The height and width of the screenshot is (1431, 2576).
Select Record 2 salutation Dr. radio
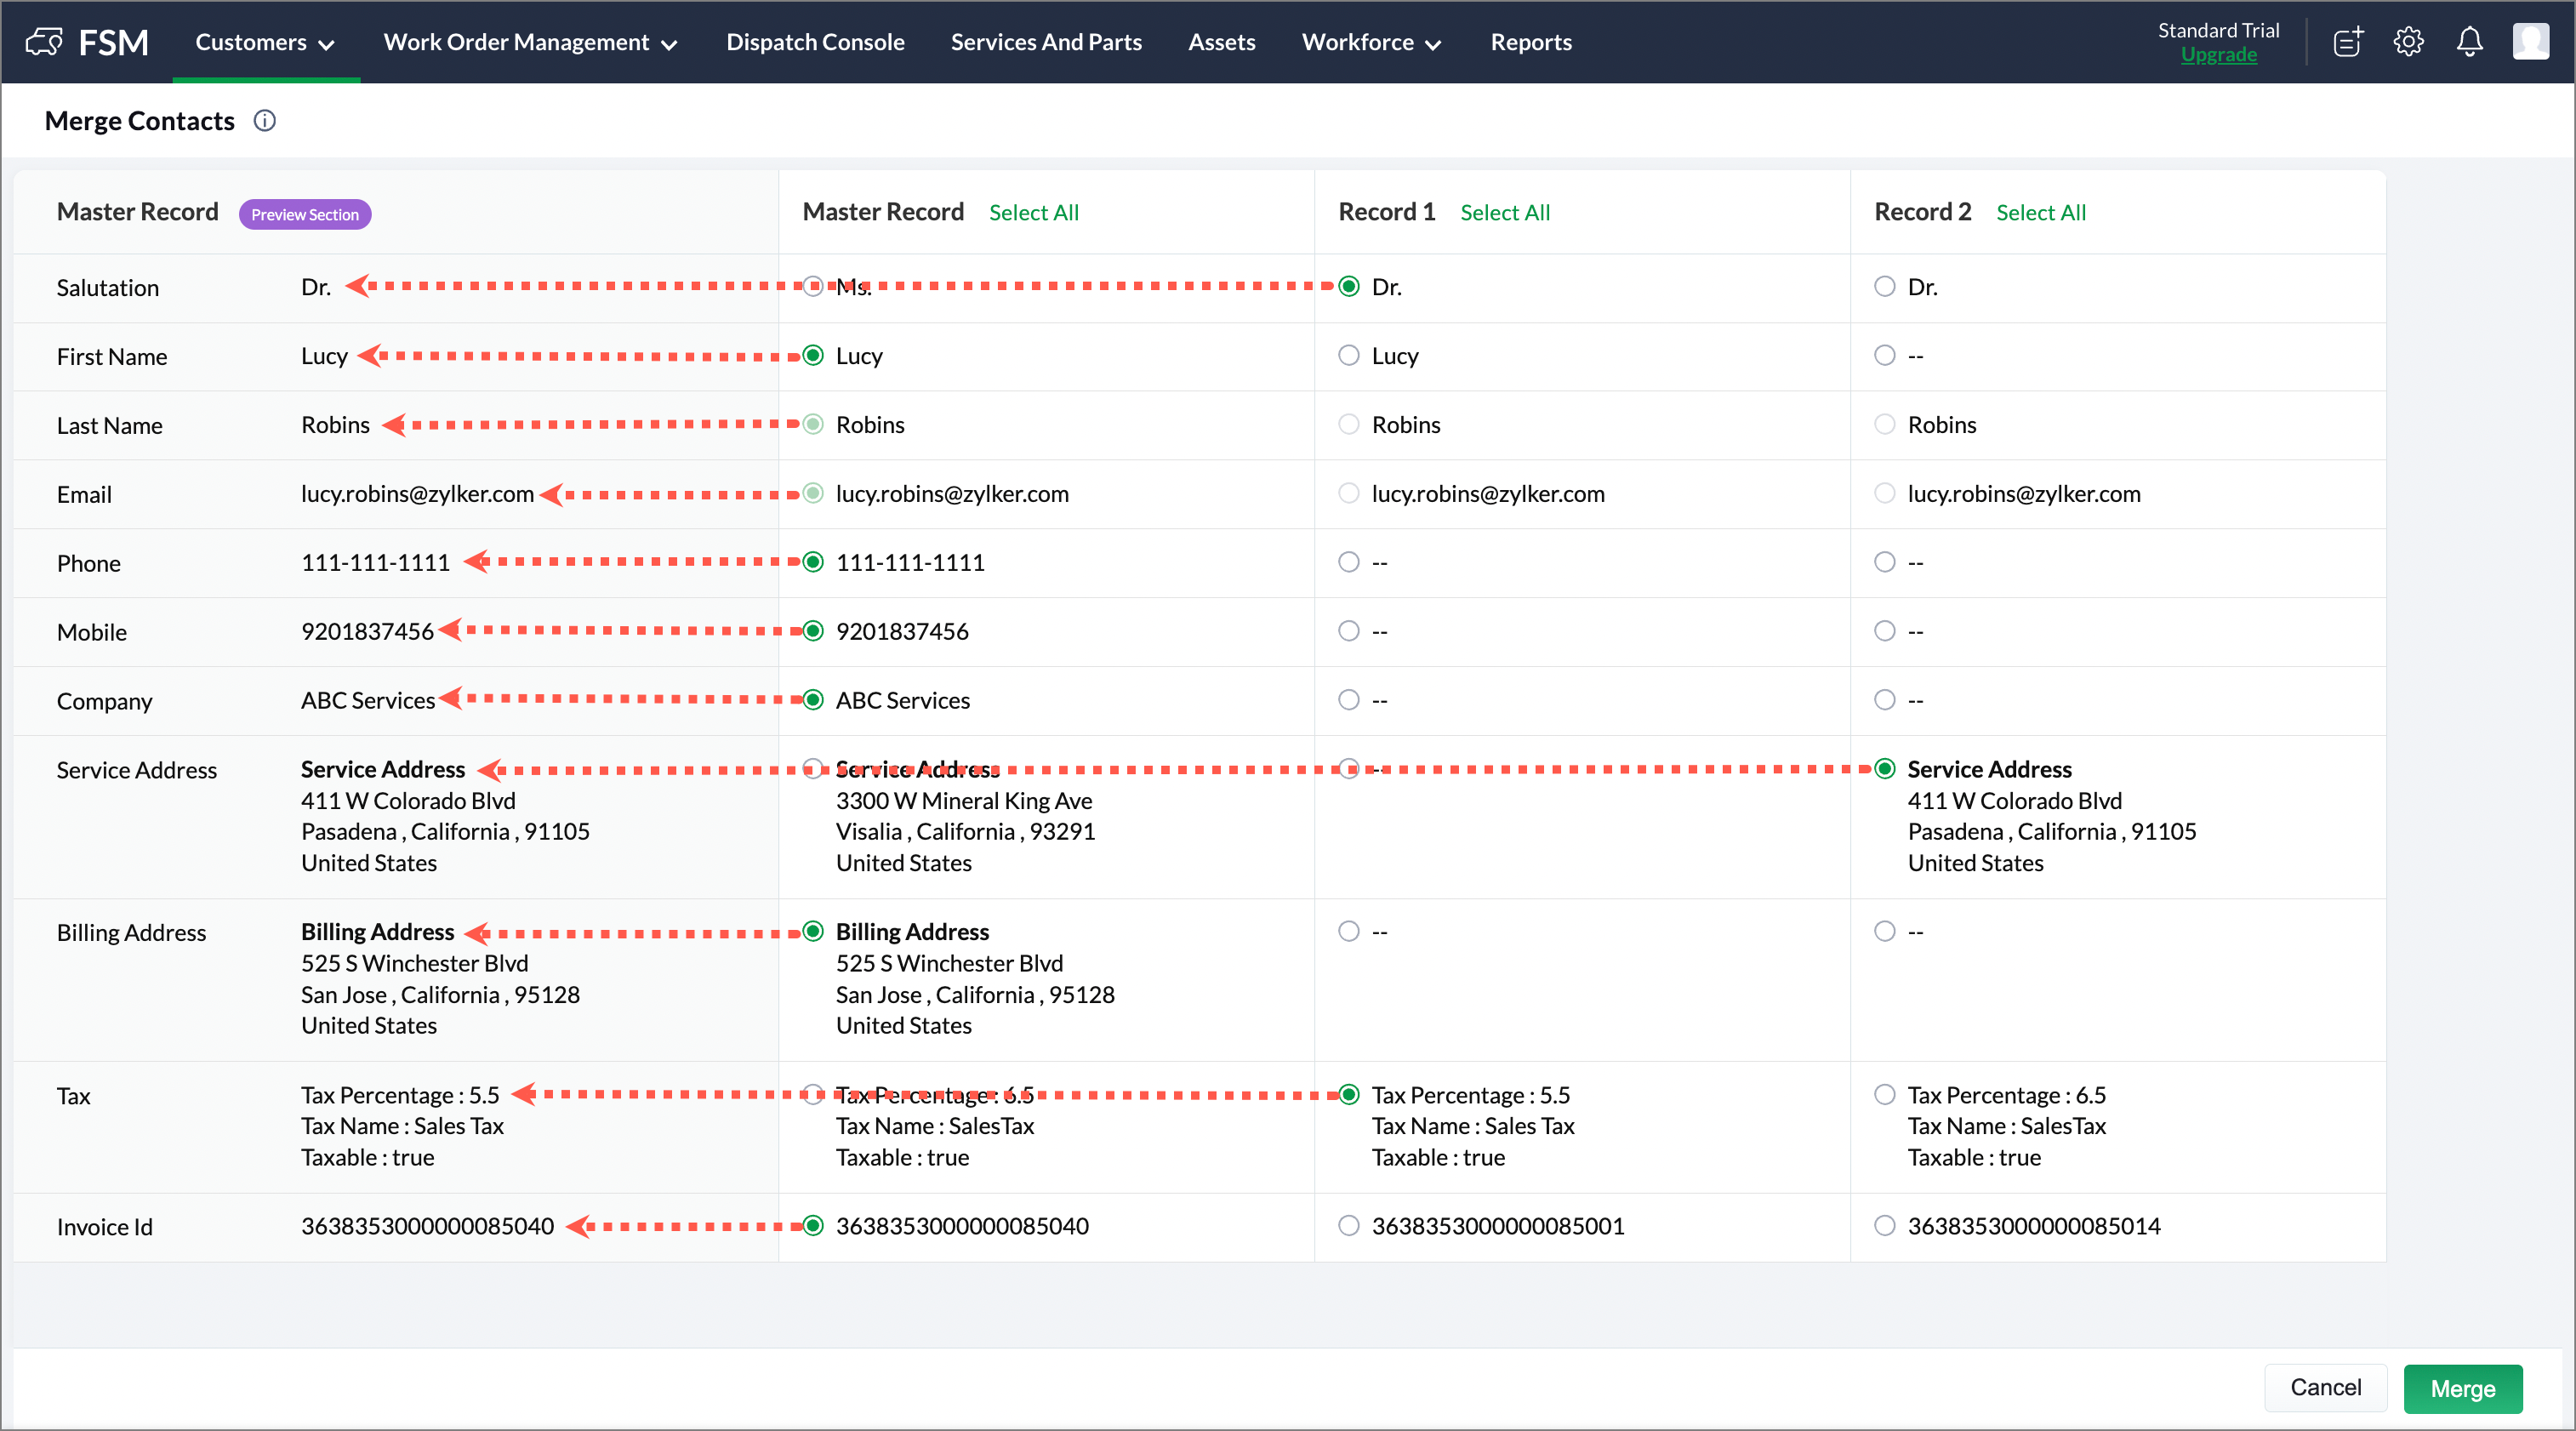tap(1884, 287)
